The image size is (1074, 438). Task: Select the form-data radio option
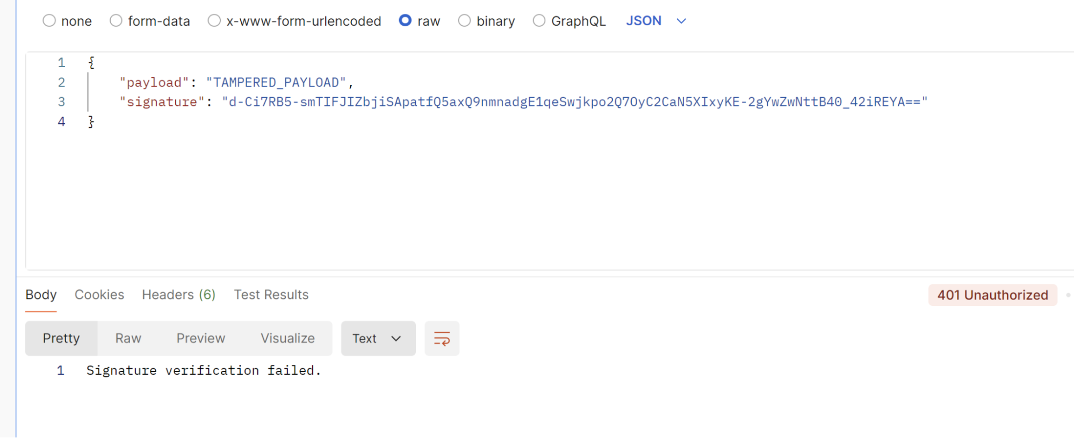pyautogui.click(x=116, y=21)
